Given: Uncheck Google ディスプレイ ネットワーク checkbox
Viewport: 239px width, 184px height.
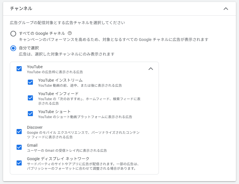Looking at the screenshot, I should tap(19, 163).
